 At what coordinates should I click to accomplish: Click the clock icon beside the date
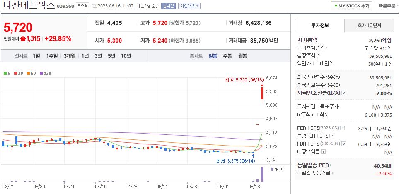[94, 6]
